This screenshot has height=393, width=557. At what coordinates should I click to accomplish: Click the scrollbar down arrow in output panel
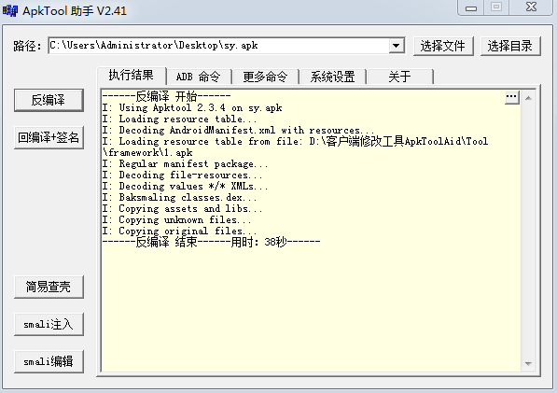tap(528, 363)
